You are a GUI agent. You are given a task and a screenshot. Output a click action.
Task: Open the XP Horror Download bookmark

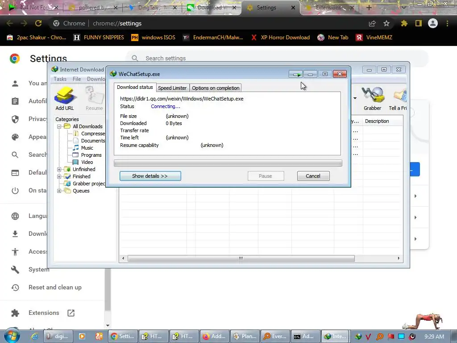(x=280, y=38)
